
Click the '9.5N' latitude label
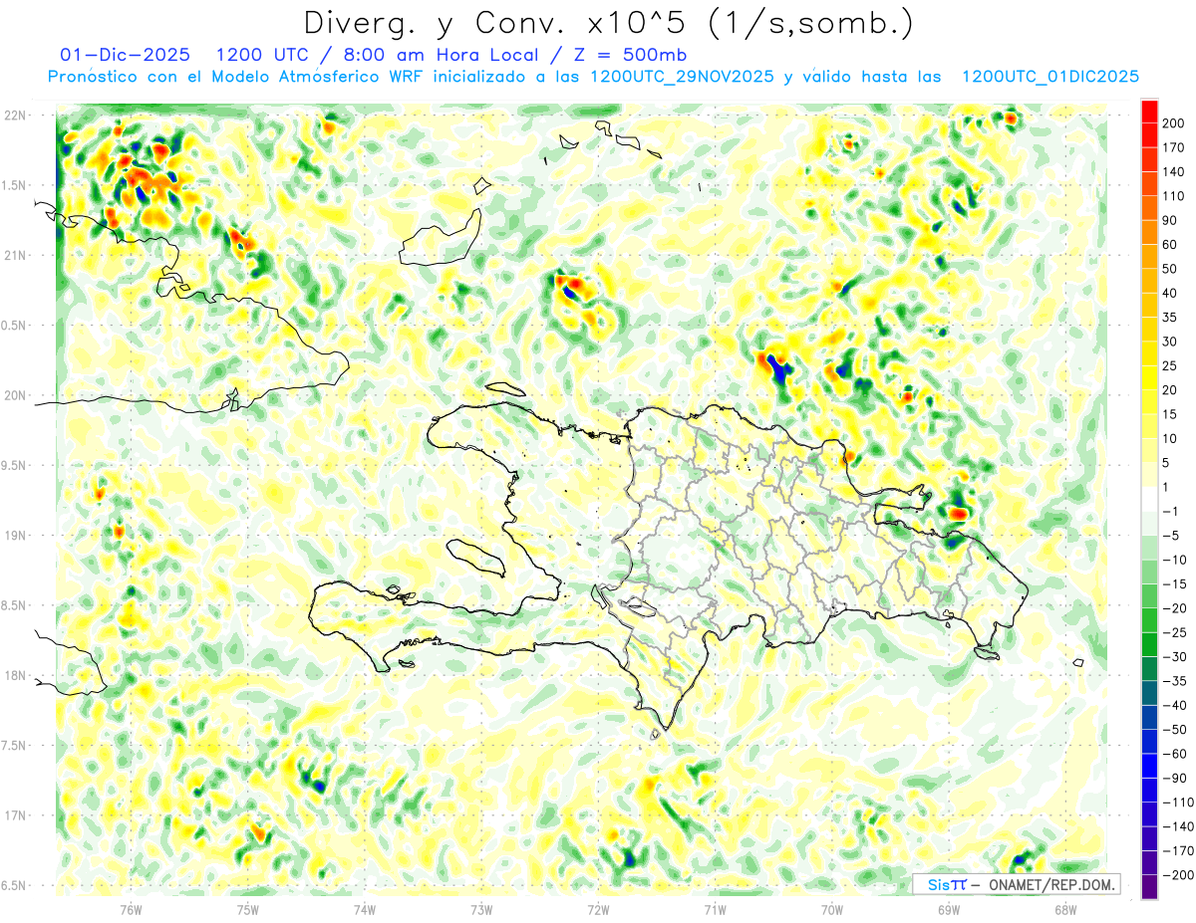tap(15, 465)
